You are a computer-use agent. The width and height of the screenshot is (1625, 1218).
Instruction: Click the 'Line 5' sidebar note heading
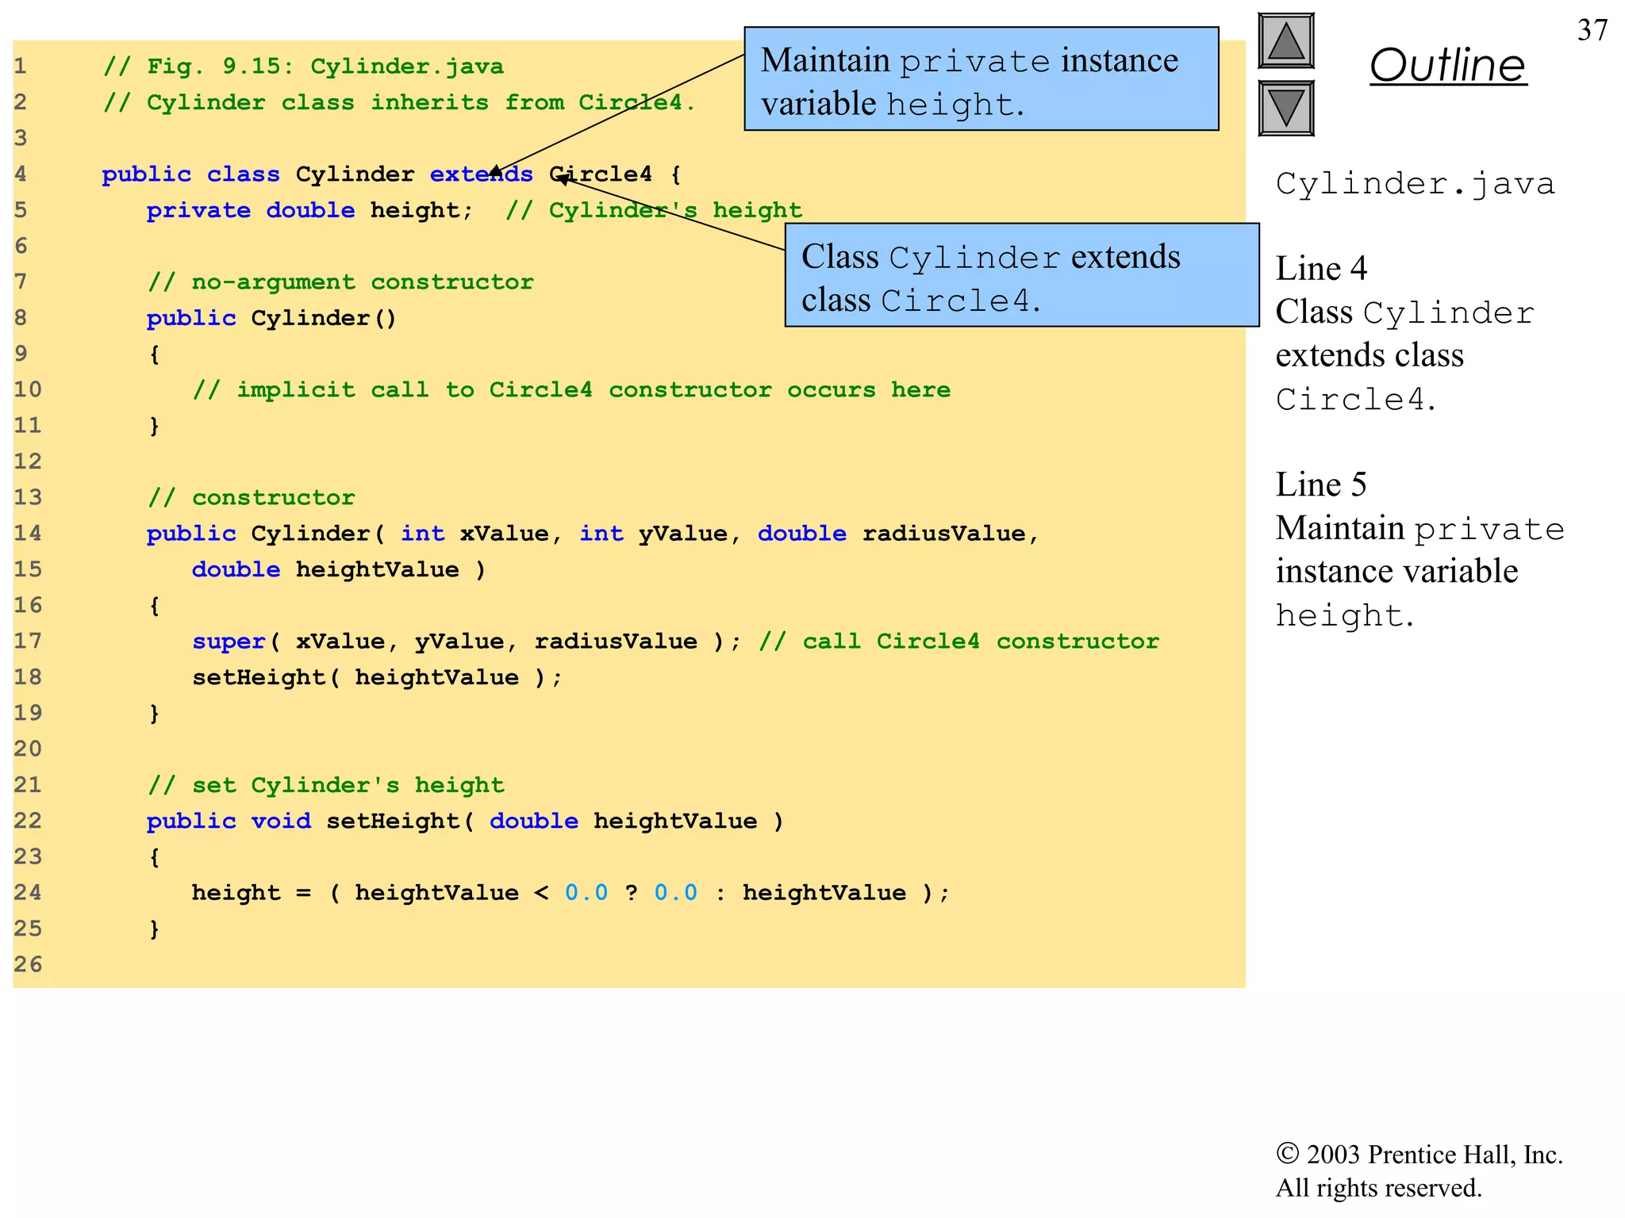click(1321, 485)
